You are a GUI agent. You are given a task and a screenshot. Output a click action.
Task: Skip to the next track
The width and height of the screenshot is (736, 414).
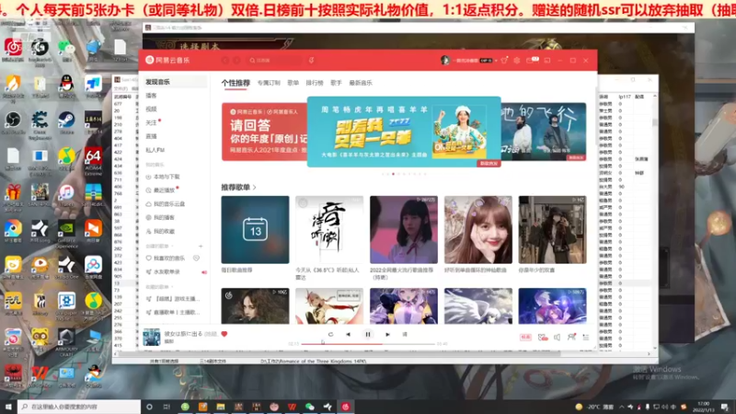tap(387, 335)
